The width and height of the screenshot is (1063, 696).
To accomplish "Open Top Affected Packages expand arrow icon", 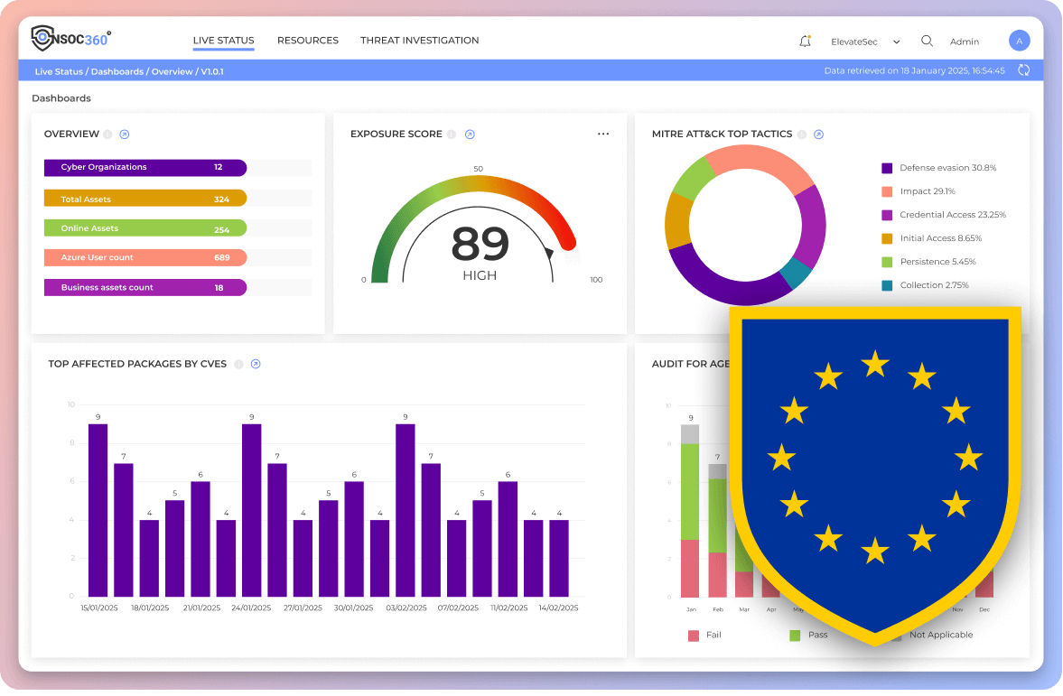I will point(256,364).
